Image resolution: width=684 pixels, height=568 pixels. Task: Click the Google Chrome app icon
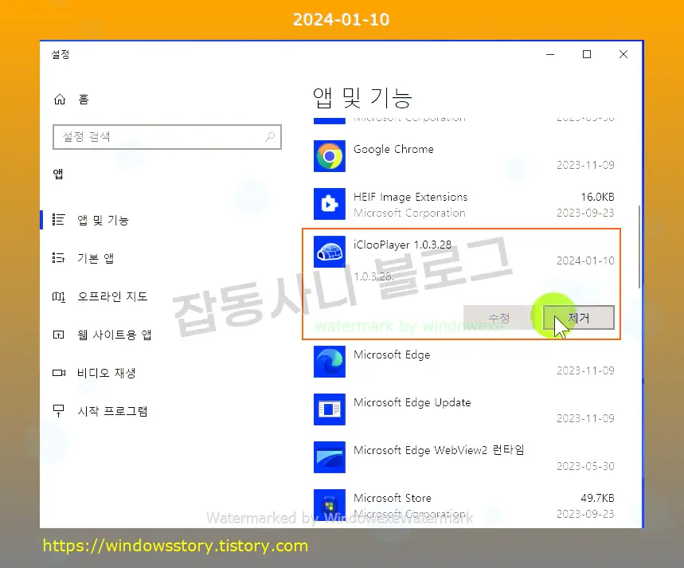330,156
